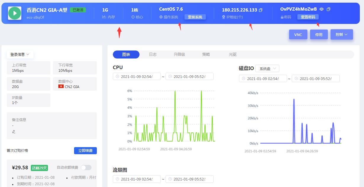The image size is (364, 187).
Task: Click the IP address location pin icon
Action: pyautogui.click(x=224, y=17)
